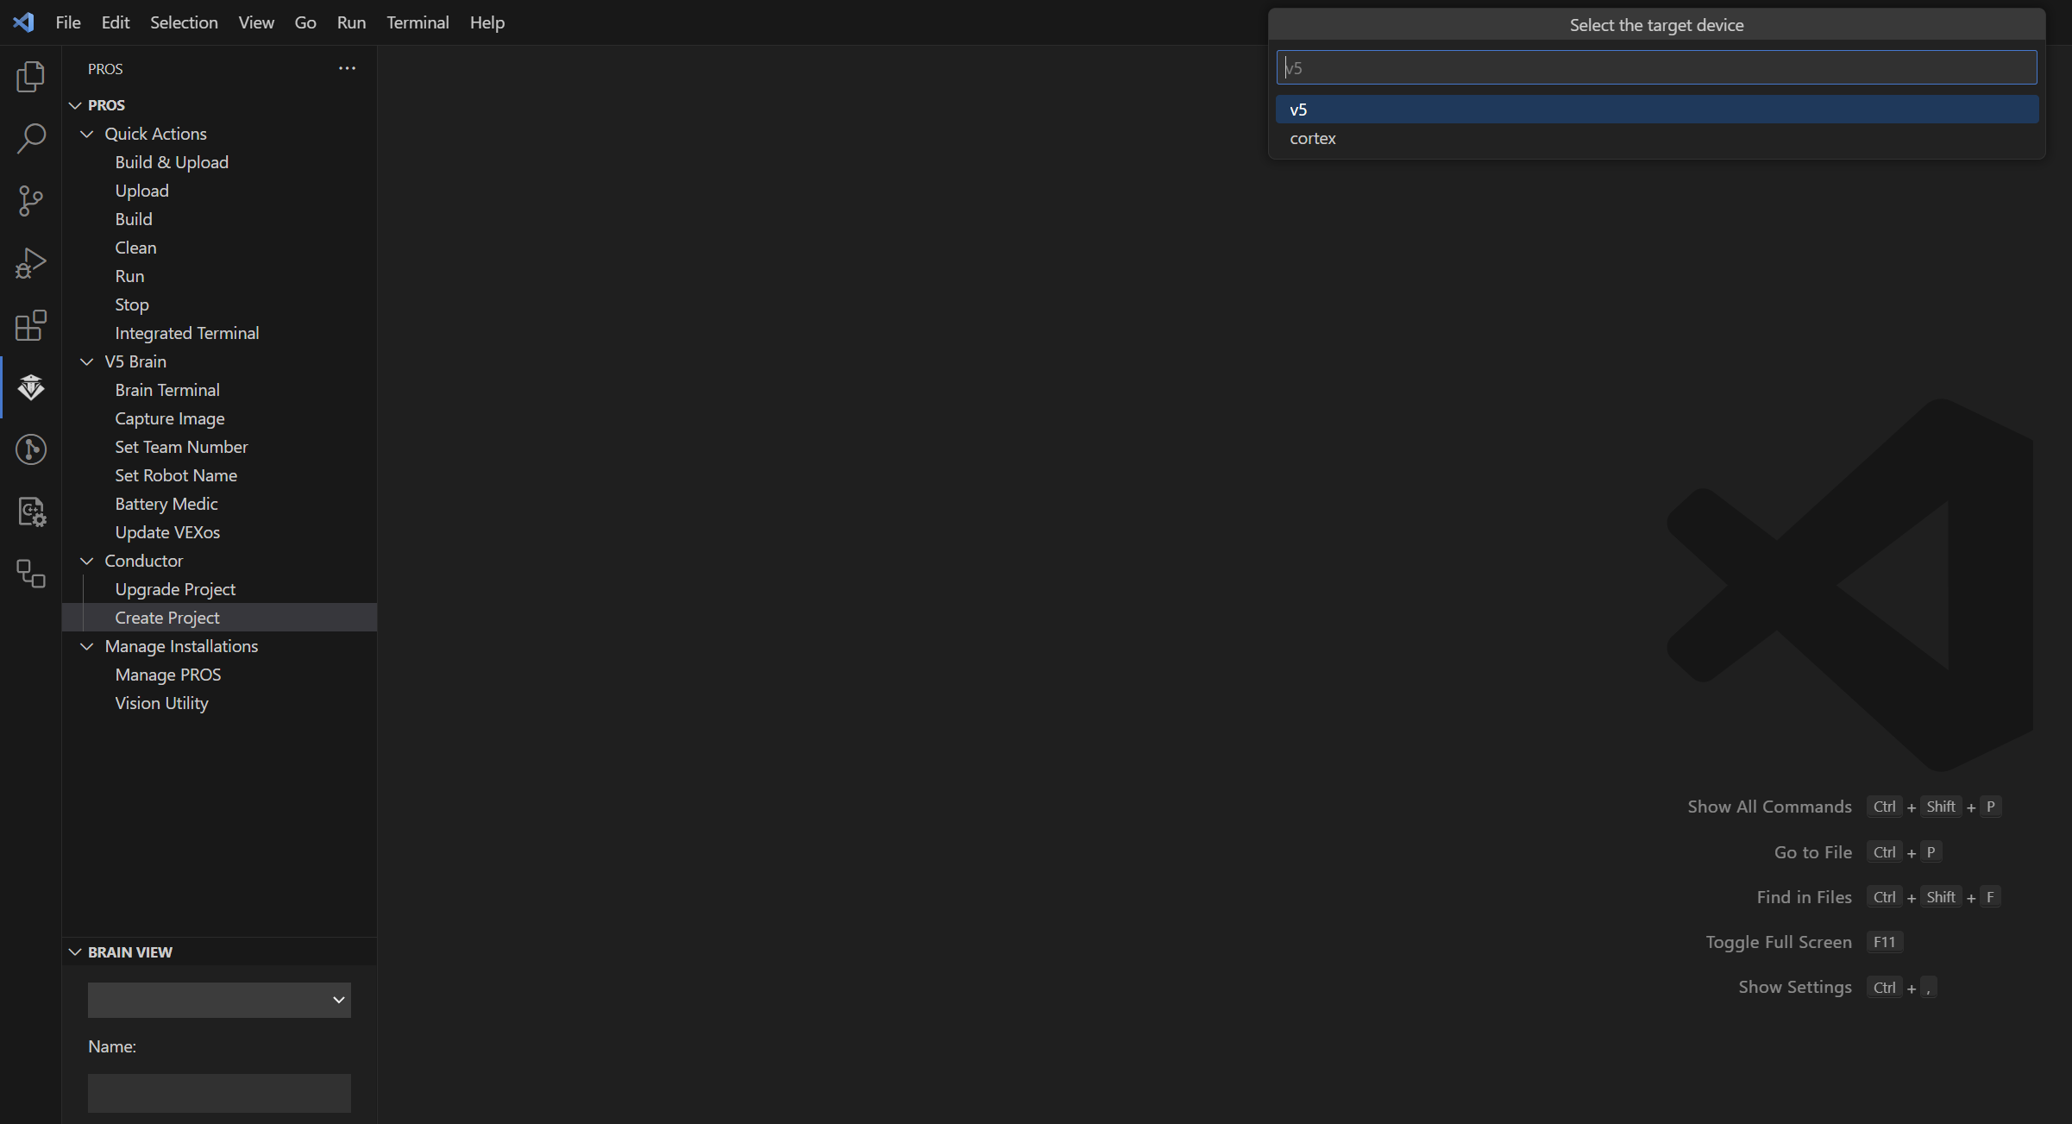Open the File menu
This screenshot has height=1124, width=2072.
(x=68, y=22)
